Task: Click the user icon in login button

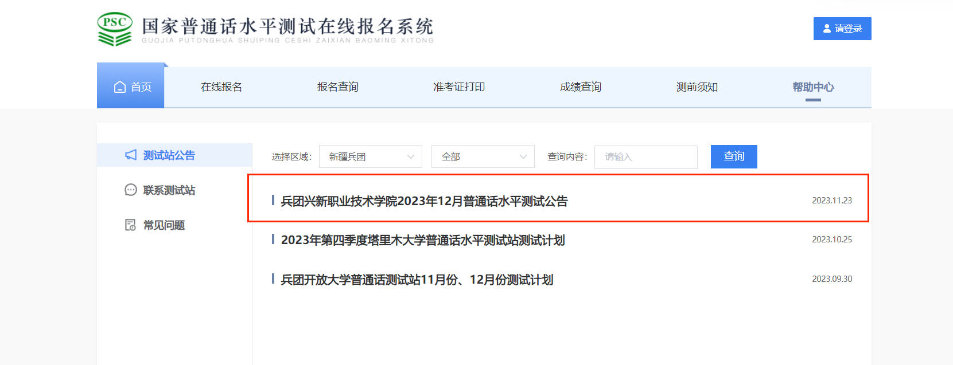Action: coord(827,29)
